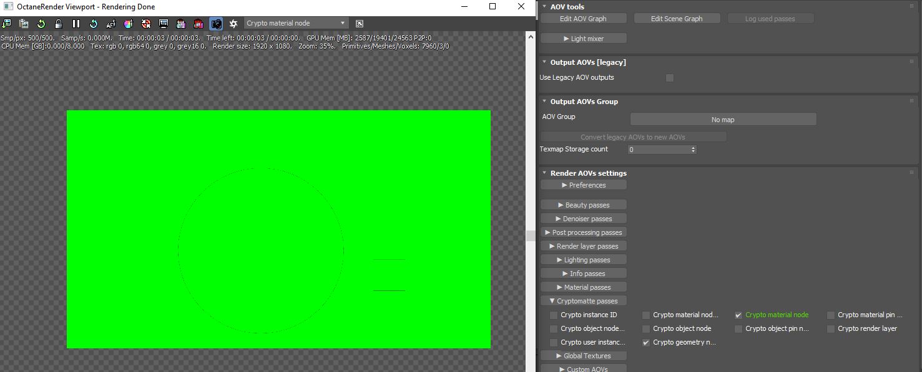The height and width of the screenshot is (372, 922).
Task: Expand the Beauty passes rollout
Action: tap(583, 205)
